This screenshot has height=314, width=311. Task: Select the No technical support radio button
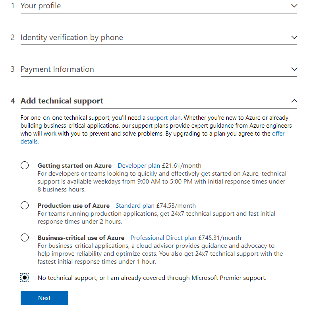[25, 278]
